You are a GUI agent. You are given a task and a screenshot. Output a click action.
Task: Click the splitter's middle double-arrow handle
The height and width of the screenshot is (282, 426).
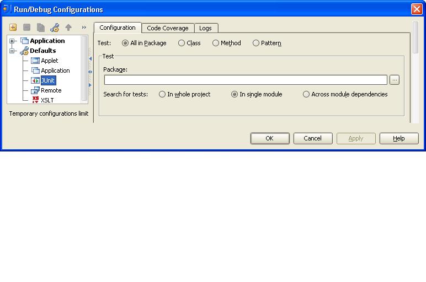click(x=90, y=72)
